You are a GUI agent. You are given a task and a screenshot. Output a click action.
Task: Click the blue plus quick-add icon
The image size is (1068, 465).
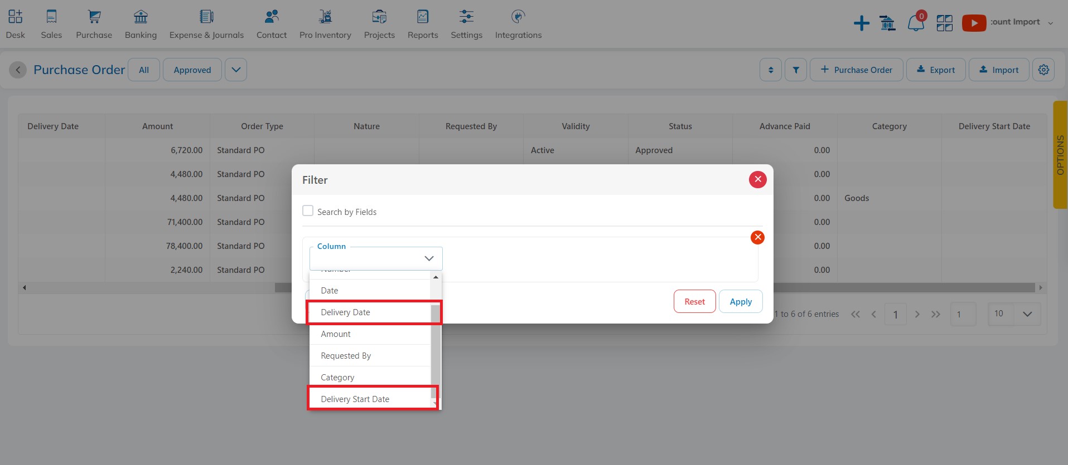(862, 23)
